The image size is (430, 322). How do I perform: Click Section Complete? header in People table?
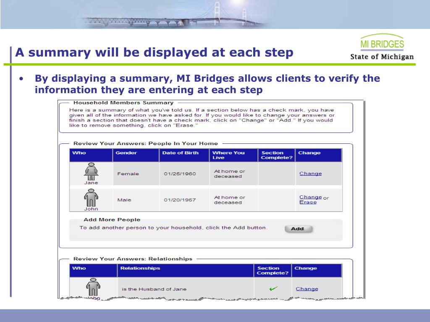click(x=277, y=155)
